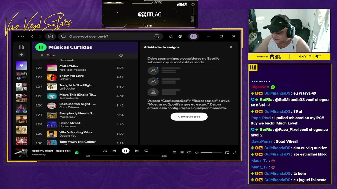
Task: Open now playing artist 'Haddaway'
Action: coord(38,155)
